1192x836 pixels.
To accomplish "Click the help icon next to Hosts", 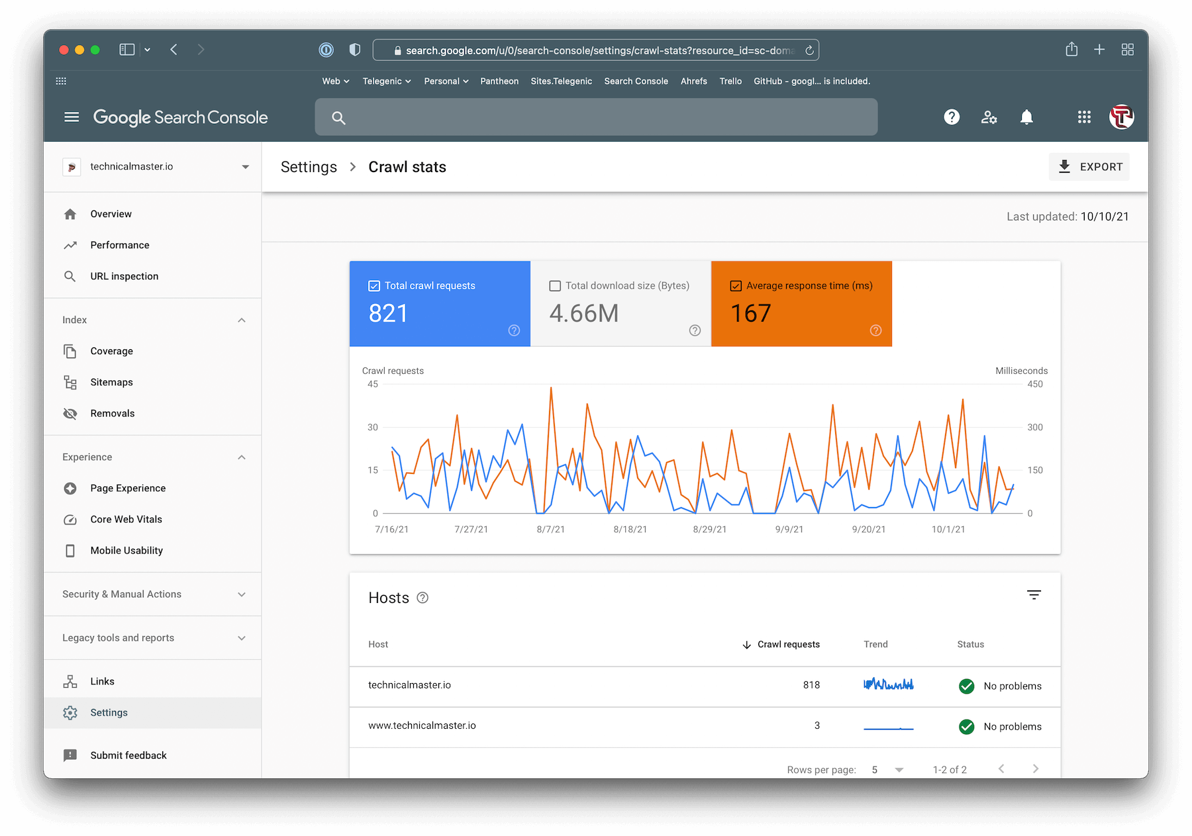I will click(422, 598).
